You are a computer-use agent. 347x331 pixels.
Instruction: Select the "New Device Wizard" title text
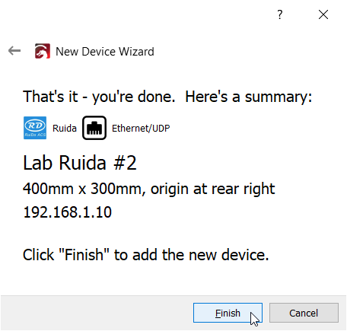(x=105, y=52)
